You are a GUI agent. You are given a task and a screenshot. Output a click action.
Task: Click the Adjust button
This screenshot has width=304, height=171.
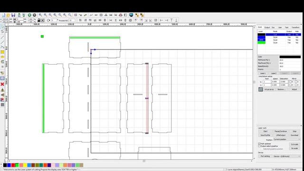tap(294, 89)
